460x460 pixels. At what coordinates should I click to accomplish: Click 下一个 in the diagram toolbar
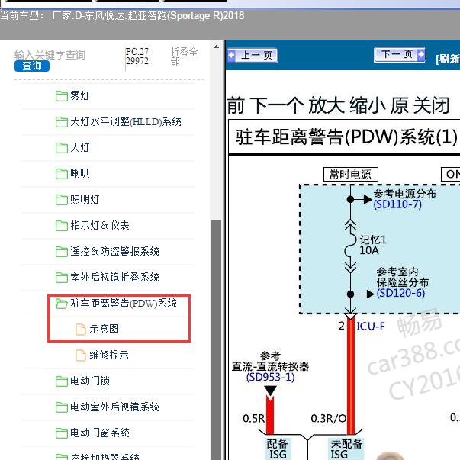(x=277, y=105)
